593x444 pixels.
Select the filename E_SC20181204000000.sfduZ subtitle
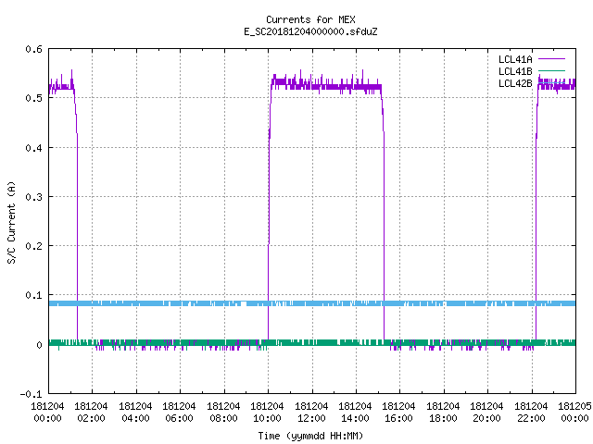tap(310, 31)
